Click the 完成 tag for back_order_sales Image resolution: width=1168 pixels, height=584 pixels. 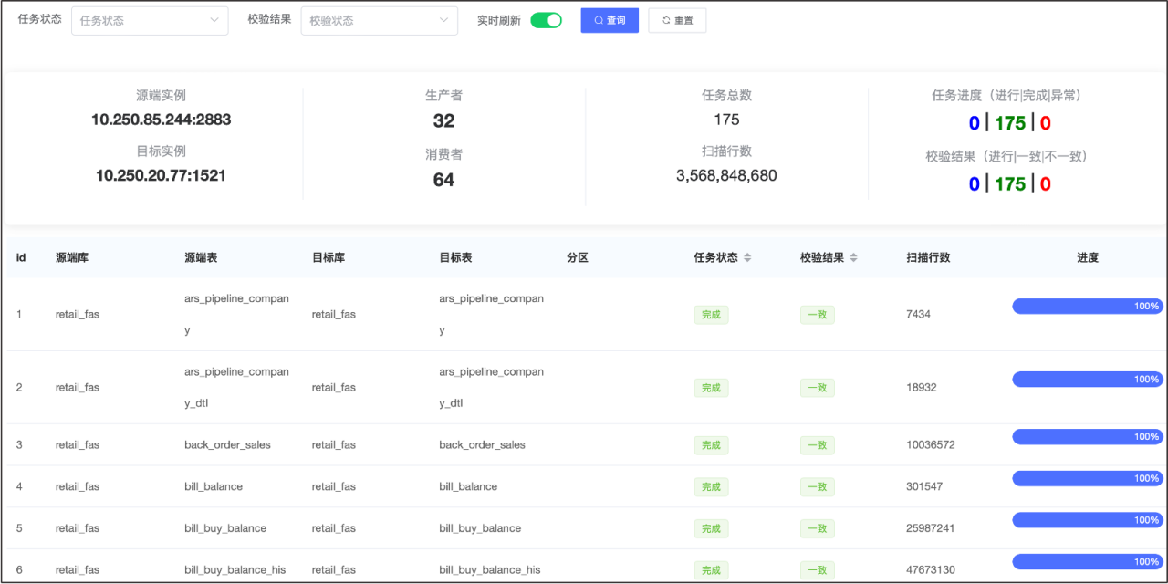711,445
